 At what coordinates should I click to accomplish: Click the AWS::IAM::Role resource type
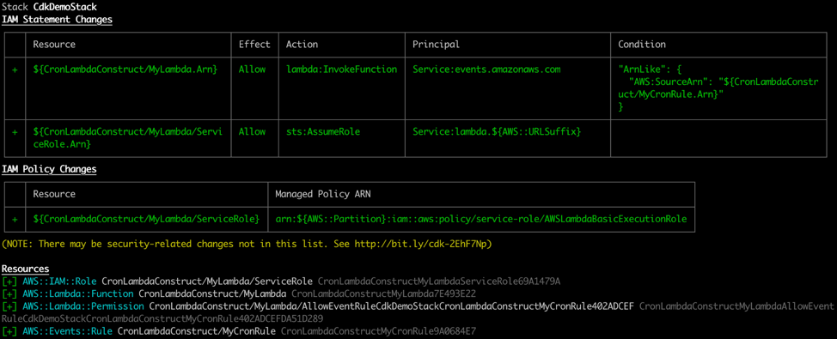point(60,281)
